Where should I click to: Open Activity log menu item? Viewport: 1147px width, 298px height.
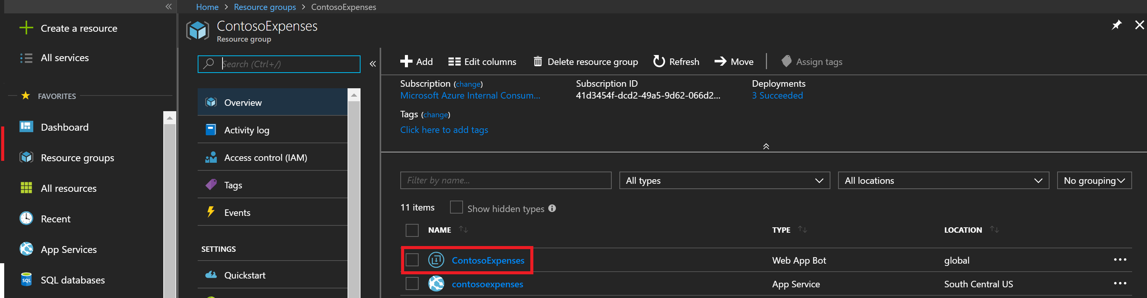click(x=273, y=130)
